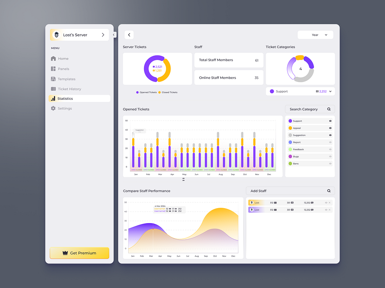Viewport: 385px width, 288px height.
Task: Open the Year dropdown
Action: 315,35
